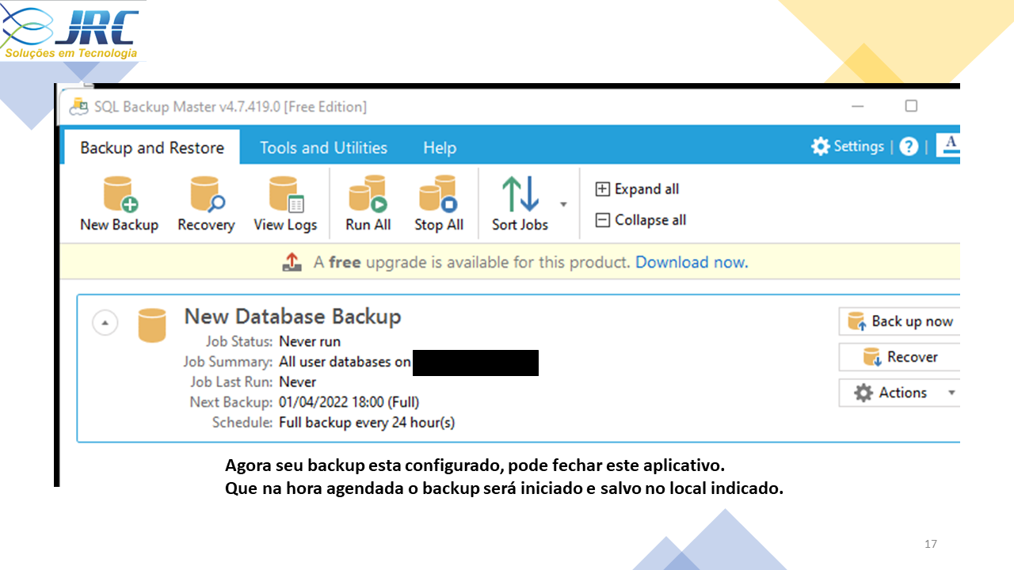The height and width of the screenshot is (570, 1014).
Task: Click the Job Last Run value Never
Action: [x=298, y=382]
